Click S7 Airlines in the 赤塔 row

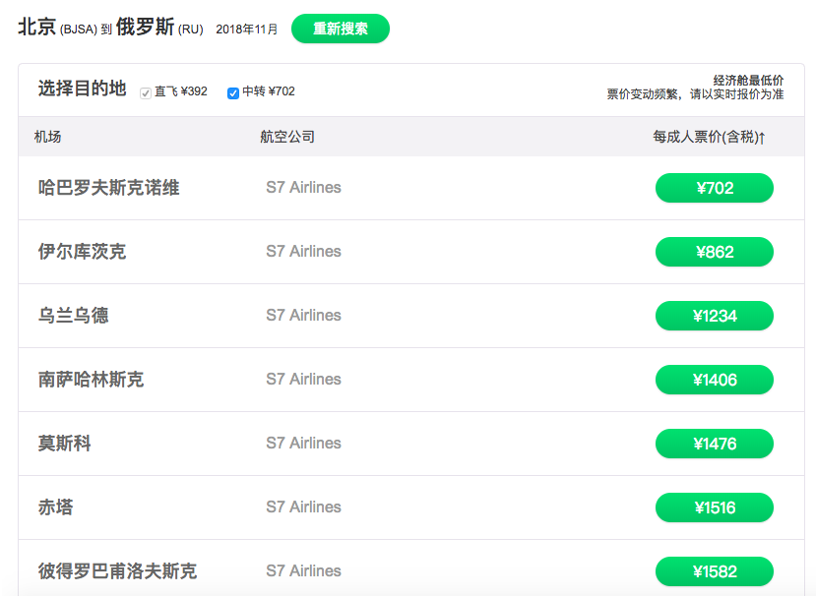point(303,507)
